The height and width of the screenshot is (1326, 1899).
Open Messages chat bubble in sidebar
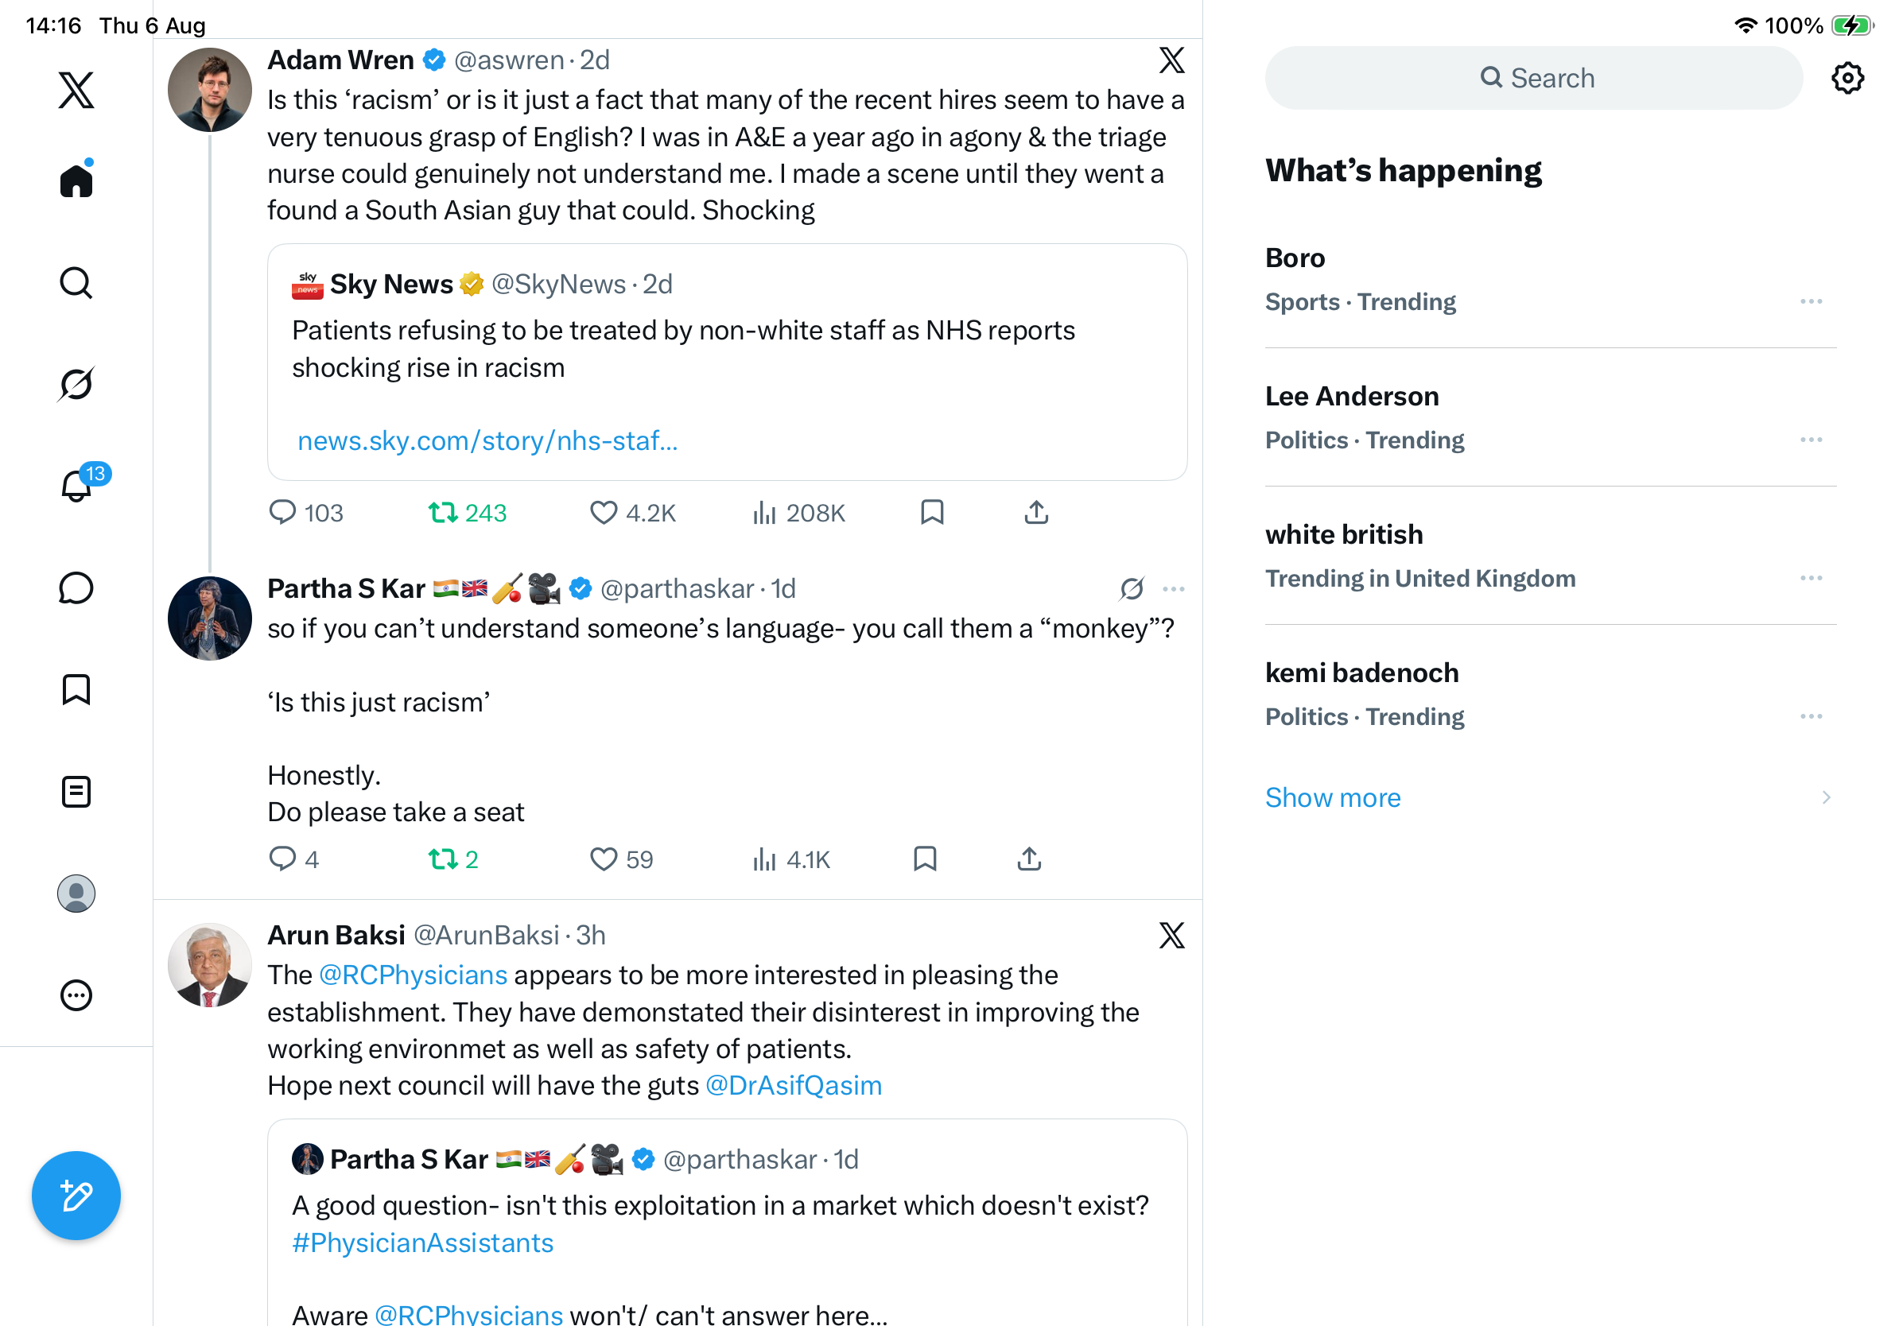(x=76, y=588)
